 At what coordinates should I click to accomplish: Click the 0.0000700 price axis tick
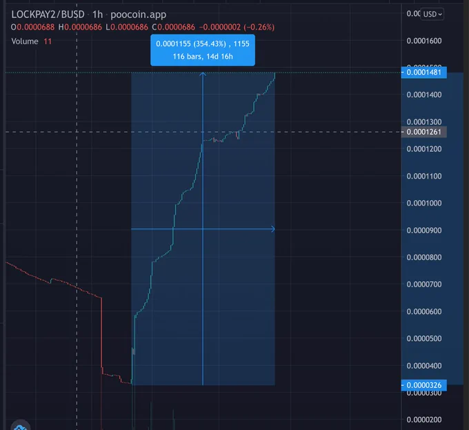(424, 284)
